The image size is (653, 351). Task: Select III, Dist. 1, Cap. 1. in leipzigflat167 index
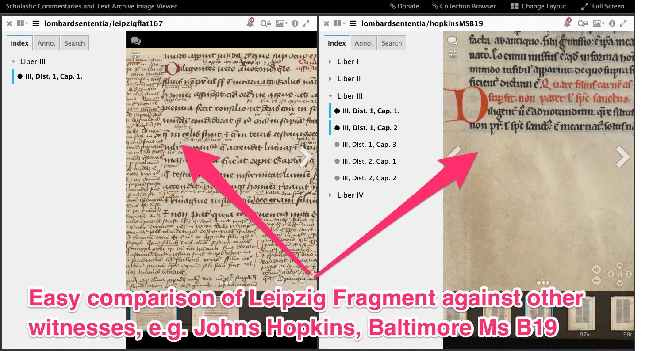pos(53,76)
